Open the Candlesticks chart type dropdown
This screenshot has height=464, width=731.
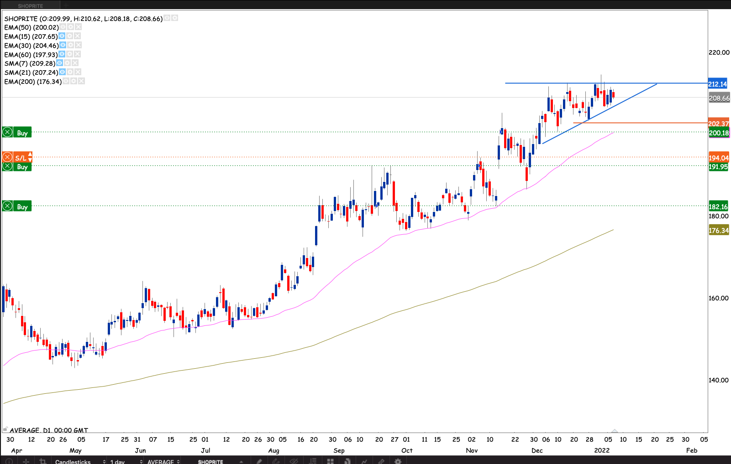click(80, 461)
